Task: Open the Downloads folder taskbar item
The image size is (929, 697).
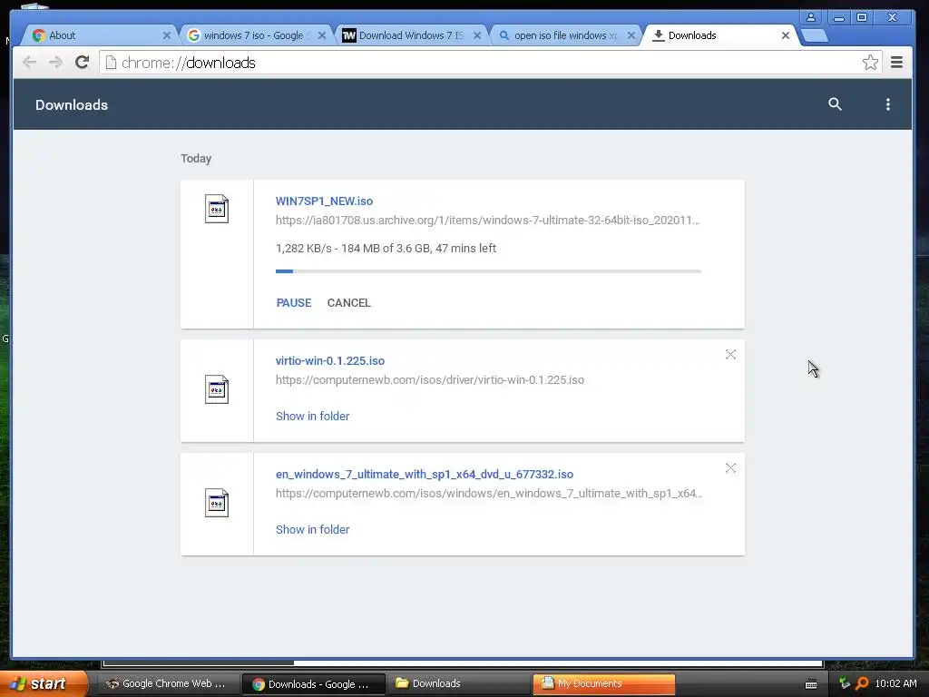Action: coord(458,684)
